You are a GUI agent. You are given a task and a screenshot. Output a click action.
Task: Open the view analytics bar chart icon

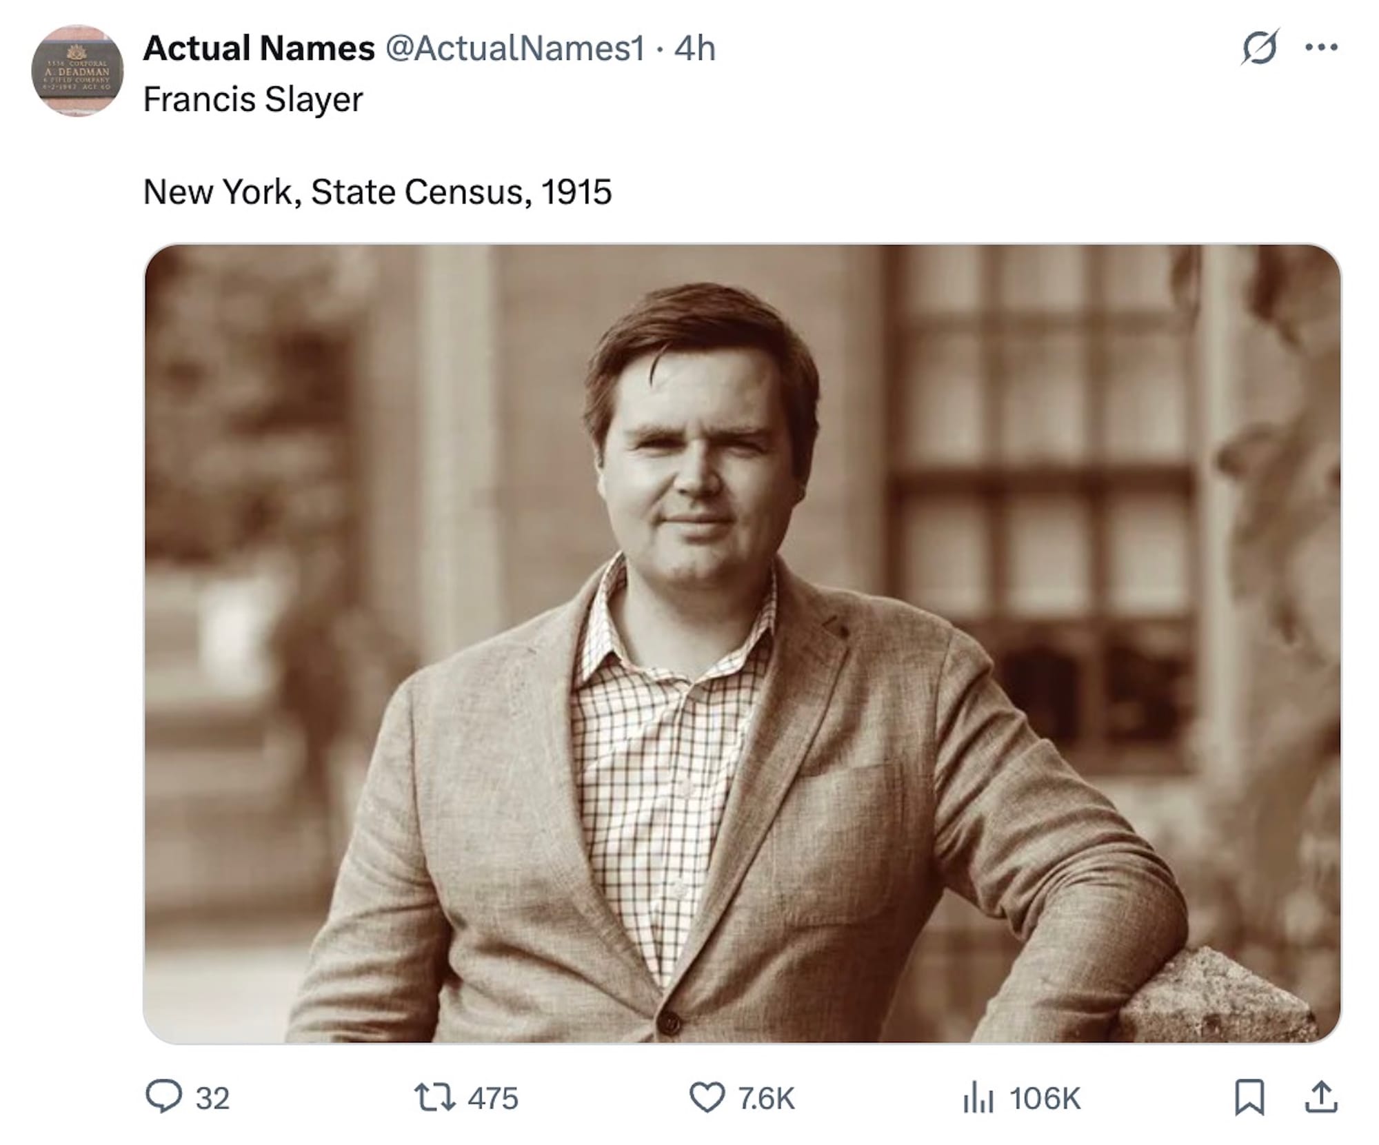tap(978, 1097)
